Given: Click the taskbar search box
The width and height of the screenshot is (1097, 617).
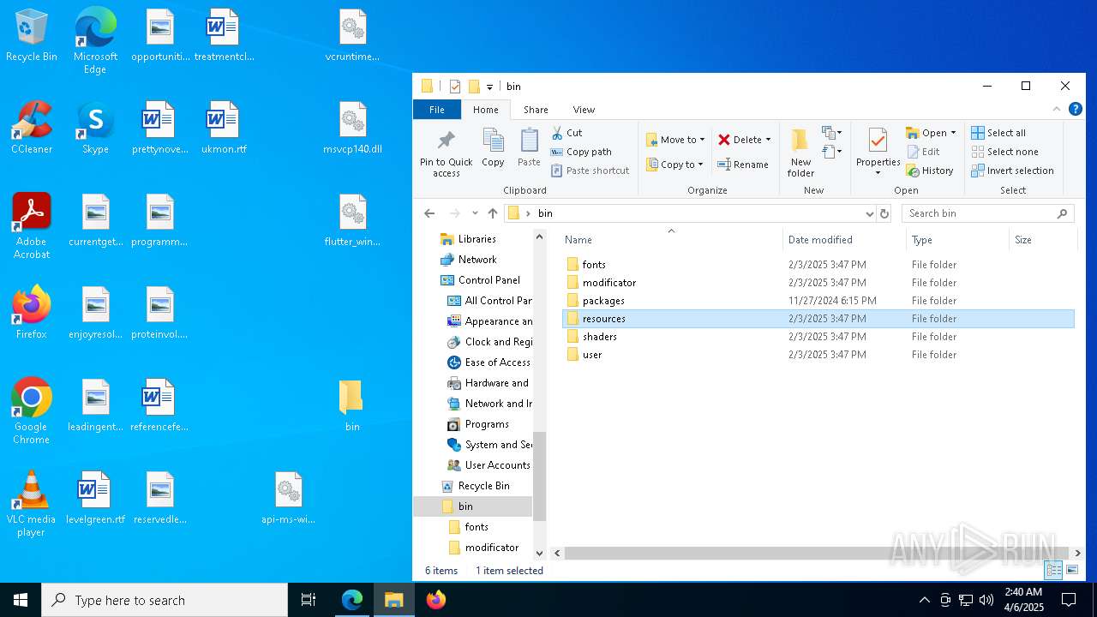Looking at the screenshot, I should pos(165,600).
